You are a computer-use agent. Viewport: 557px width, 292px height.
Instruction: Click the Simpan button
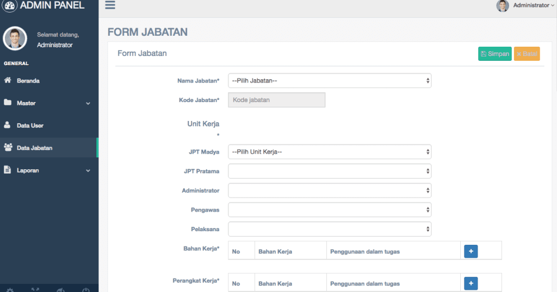494,54
